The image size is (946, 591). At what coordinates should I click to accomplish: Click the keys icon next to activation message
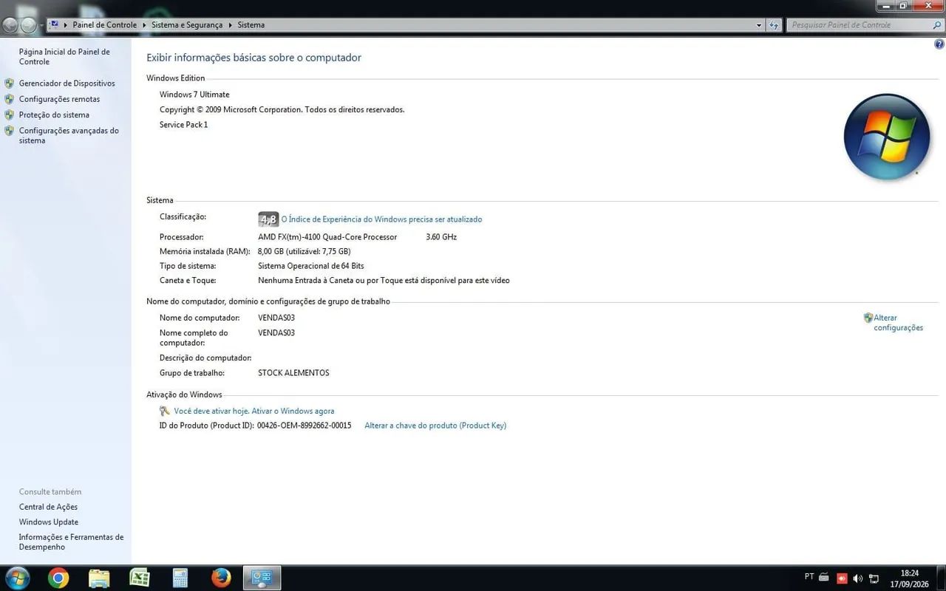(x=165, y=411)
